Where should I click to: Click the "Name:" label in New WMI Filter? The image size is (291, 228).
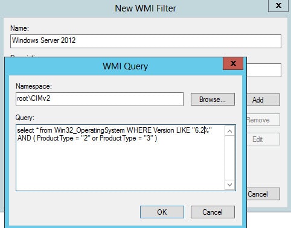click(19, 28)
